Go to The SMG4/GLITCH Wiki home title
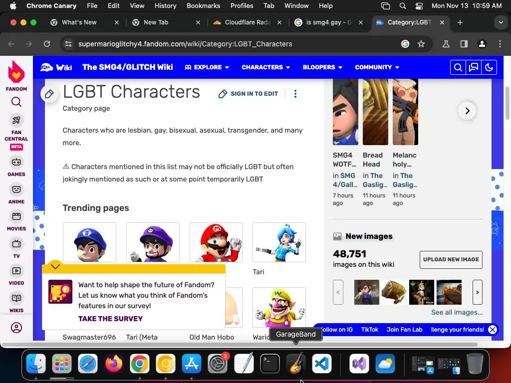This screenshot has height=383, width=511. click(x=127, y=67)
